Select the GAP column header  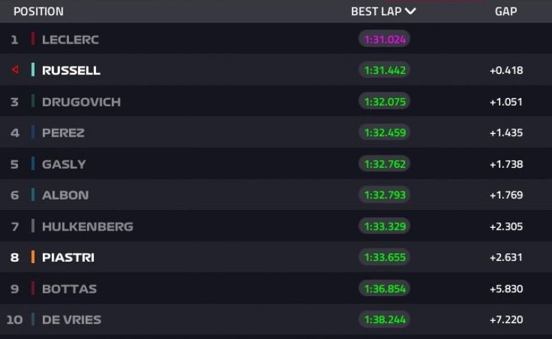tap(506, 11)
